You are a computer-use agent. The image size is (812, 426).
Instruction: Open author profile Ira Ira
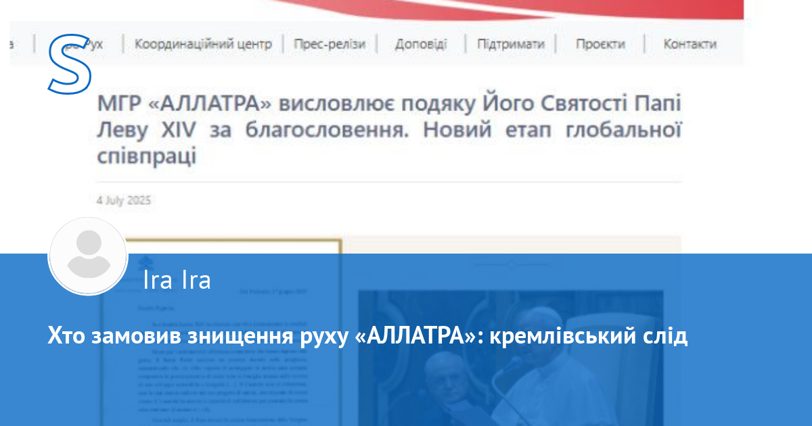click(177, 279)
